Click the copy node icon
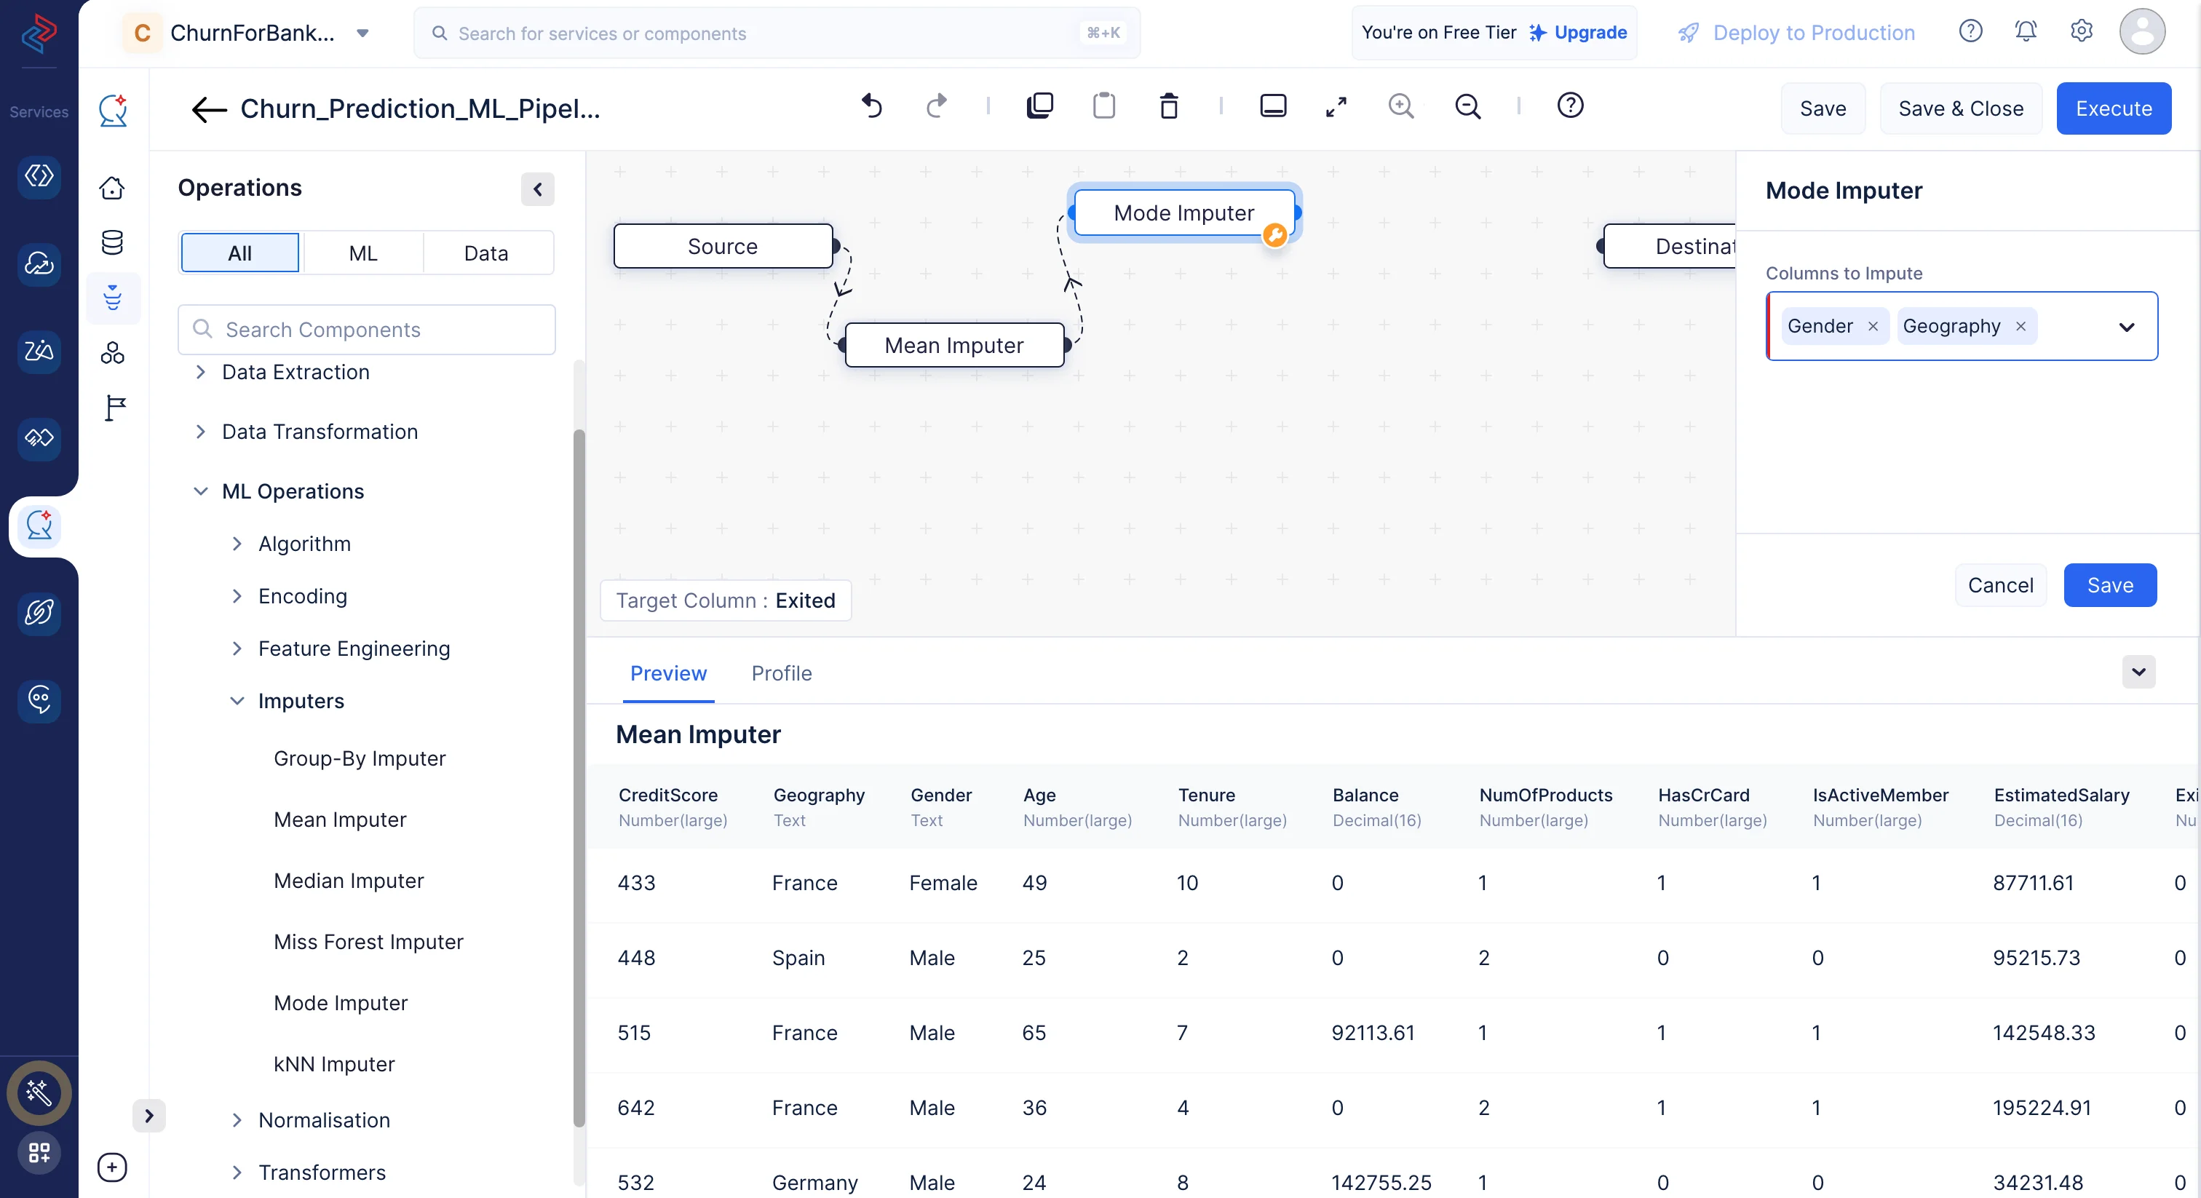 1039,106
